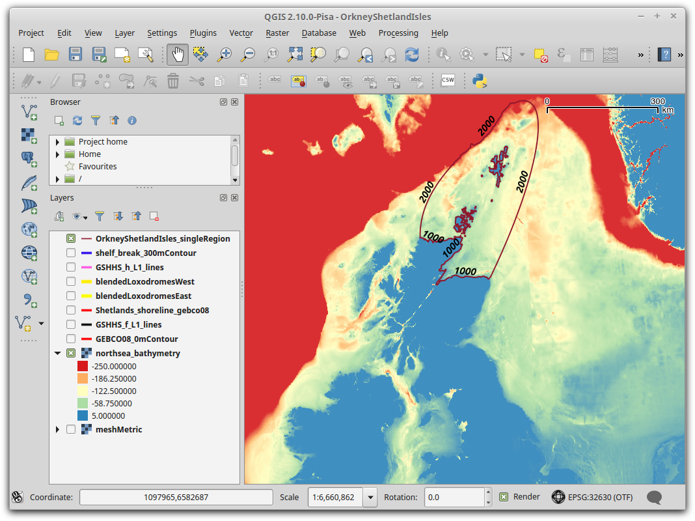Select the Favourites browser entry
The width and height of the screenshot is (695, 521).
(x=97, y=167)
